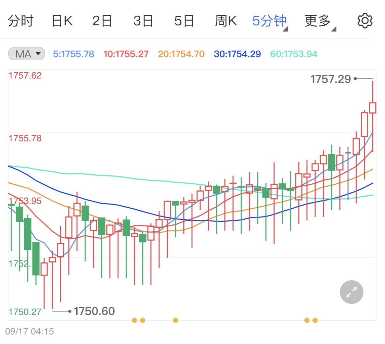Expand chart to fullscreen view
The width and height of the screenshot is (385, 344).
(x=351, y=292)
